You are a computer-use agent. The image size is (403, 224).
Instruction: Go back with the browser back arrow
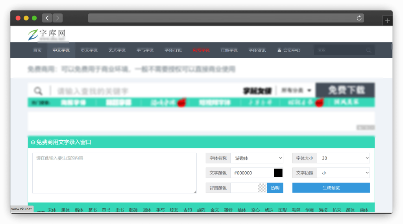[47, 18]
